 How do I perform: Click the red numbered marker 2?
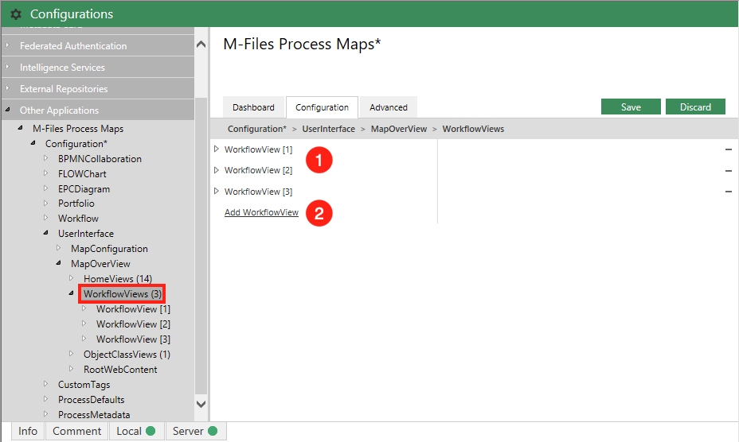319,213
